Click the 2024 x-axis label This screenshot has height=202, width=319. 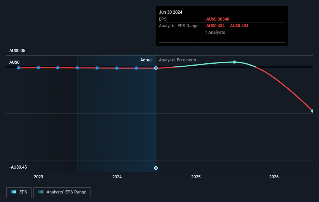coord(117,177)
